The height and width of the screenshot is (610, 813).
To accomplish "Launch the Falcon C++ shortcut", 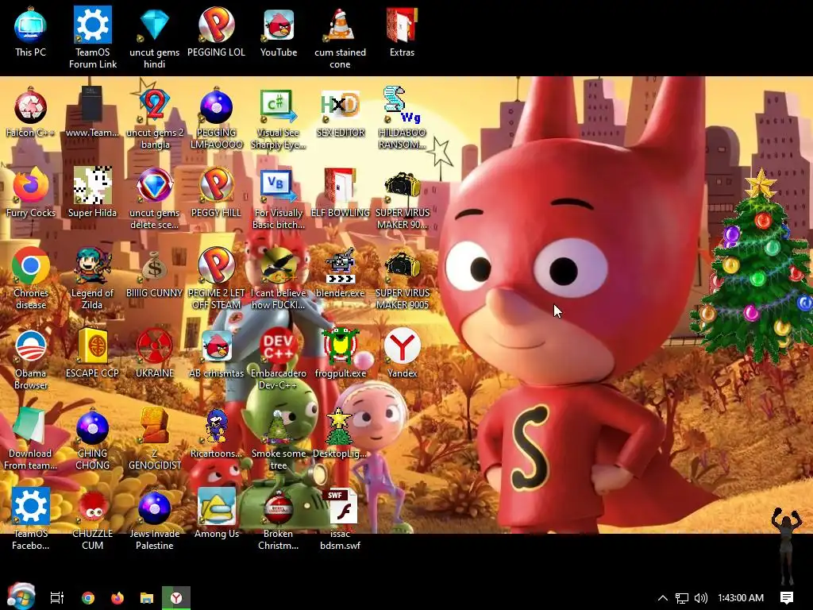I will [31, 113].
